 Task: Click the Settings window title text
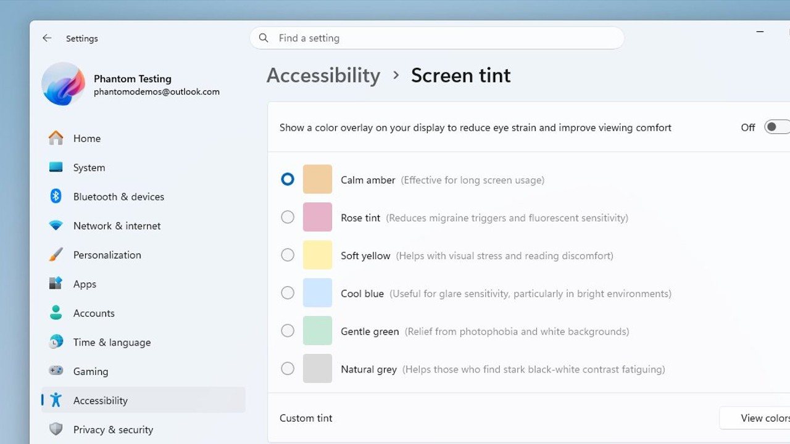[82, 38]
